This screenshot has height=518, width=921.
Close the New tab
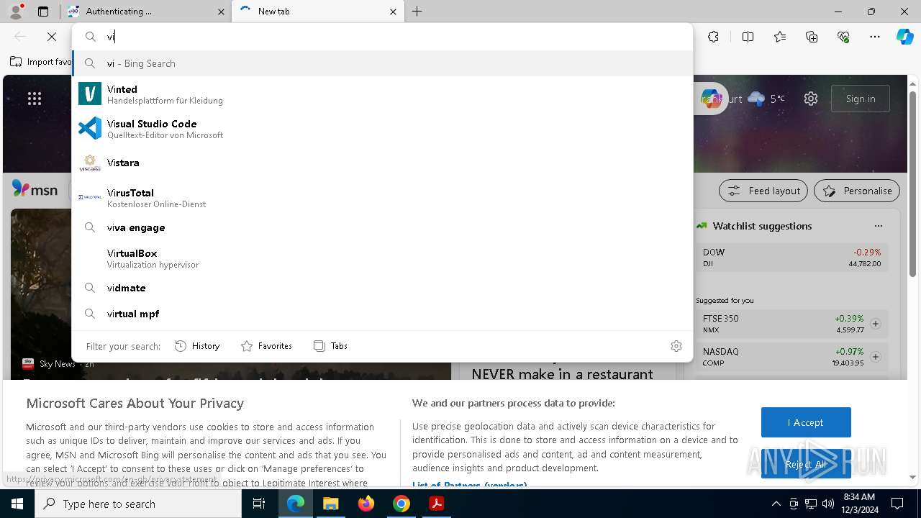[x=393, y=12]
